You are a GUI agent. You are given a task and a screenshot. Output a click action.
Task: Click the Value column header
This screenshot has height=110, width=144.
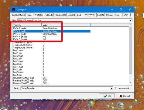(x=66, y=25)
